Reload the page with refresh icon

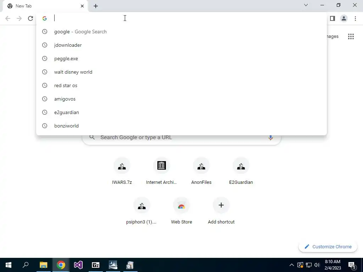click(30, 18)
